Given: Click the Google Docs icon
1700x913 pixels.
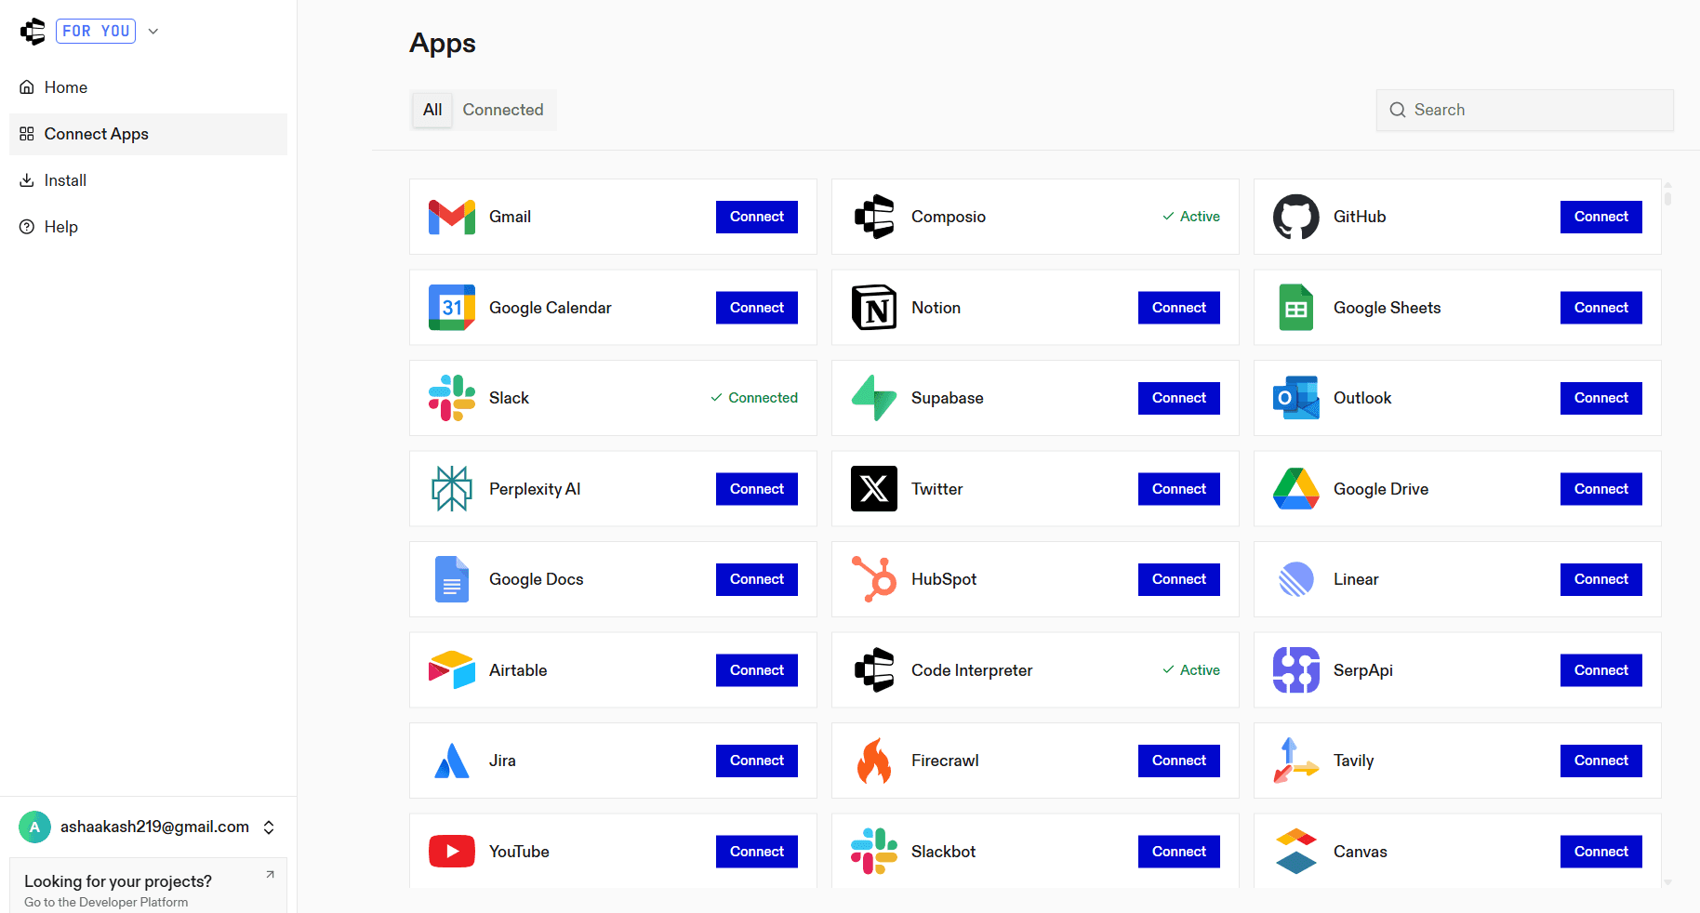Looking at the screenshot, I should point(452,579).
